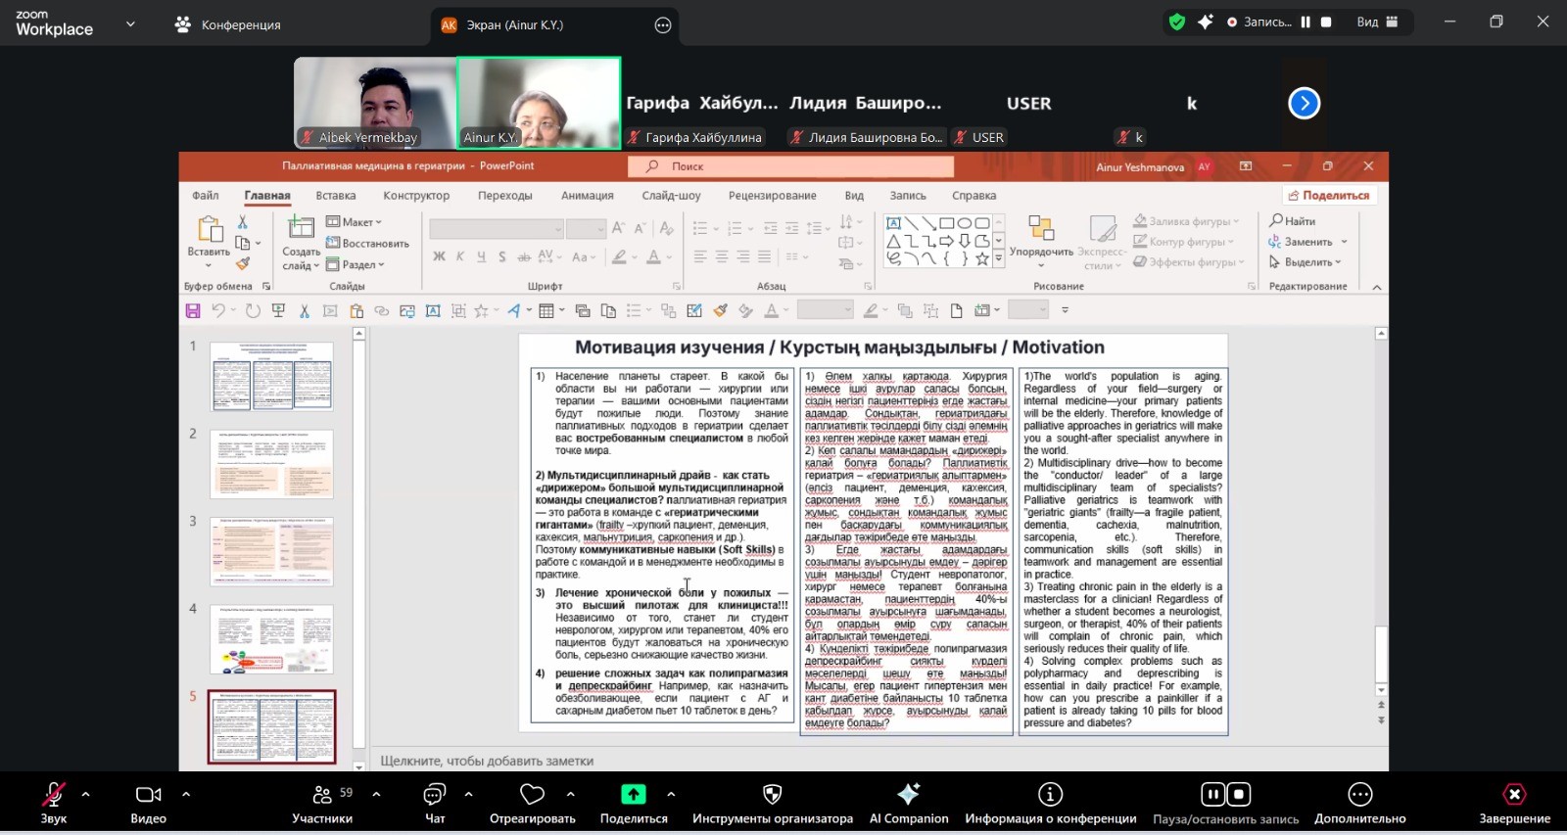Turn on the Video camera
Image resolution: width=1567 pixels, height=835 pixels.
(x=148, y=795)
